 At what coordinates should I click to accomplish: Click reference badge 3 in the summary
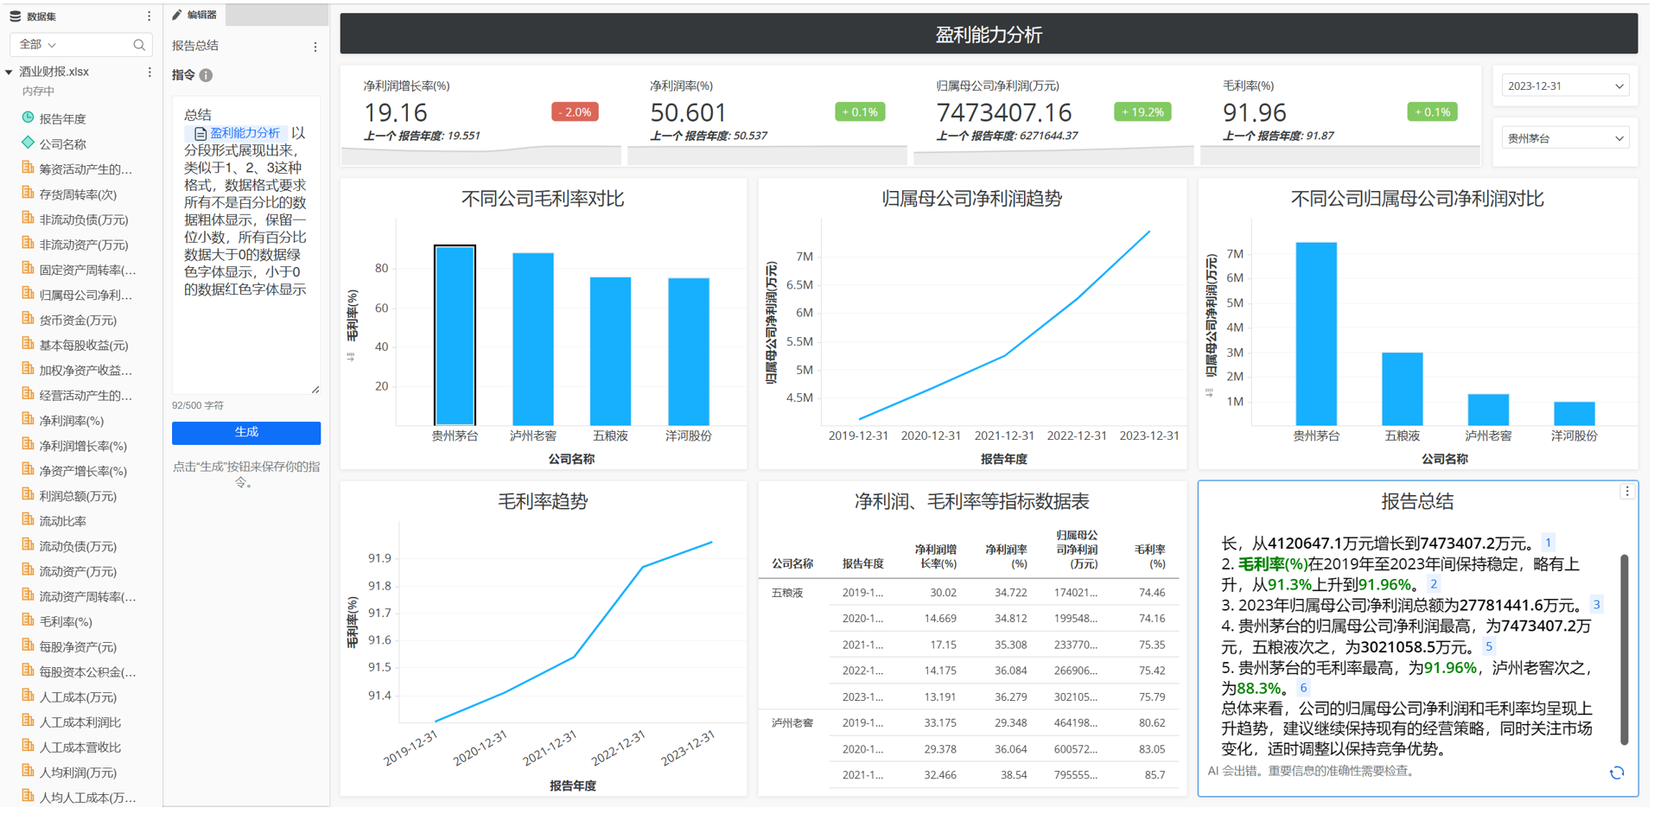coord(1596,605)
